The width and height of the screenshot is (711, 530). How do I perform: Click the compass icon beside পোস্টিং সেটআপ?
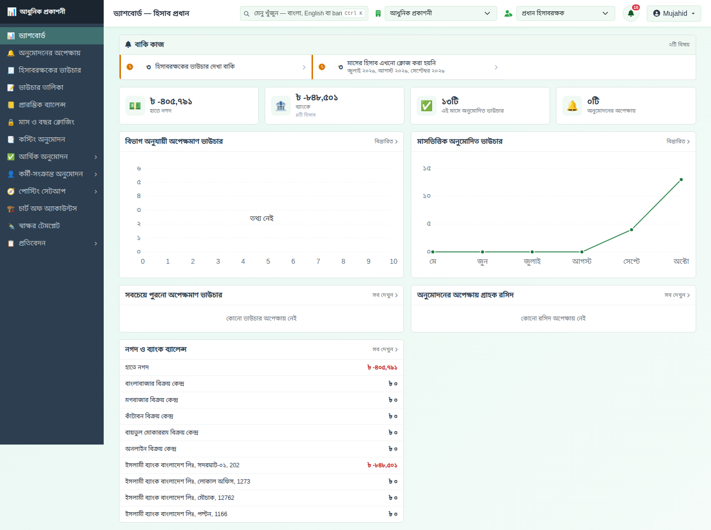pyautogui.click(x=11, y=192)
